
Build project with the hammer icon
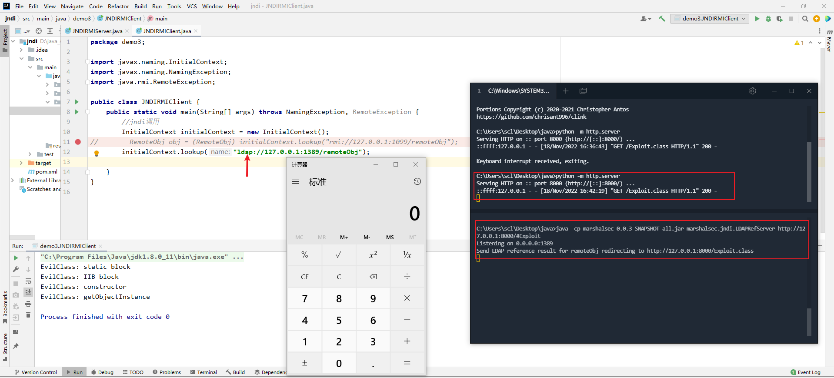coord(662,19)
